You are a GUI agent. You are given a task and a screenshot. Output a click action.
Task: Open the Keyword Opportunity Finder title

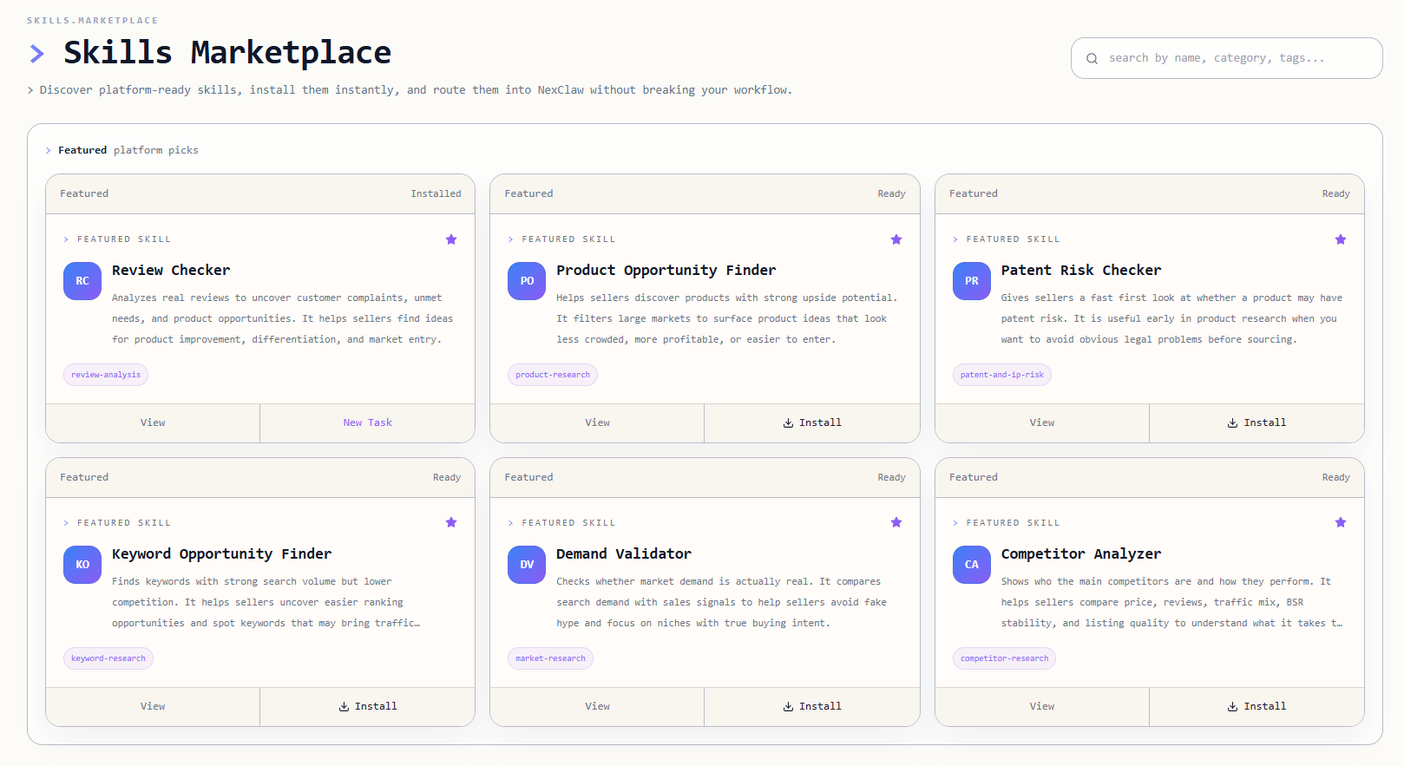point(221,554)
